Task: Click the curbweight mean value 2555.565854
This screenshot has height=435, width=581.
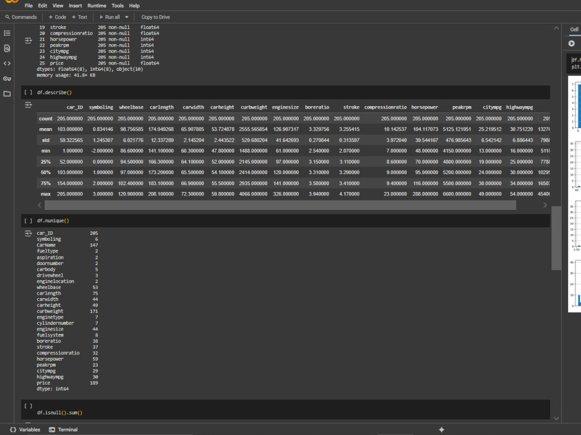Action: coord(253,129)
